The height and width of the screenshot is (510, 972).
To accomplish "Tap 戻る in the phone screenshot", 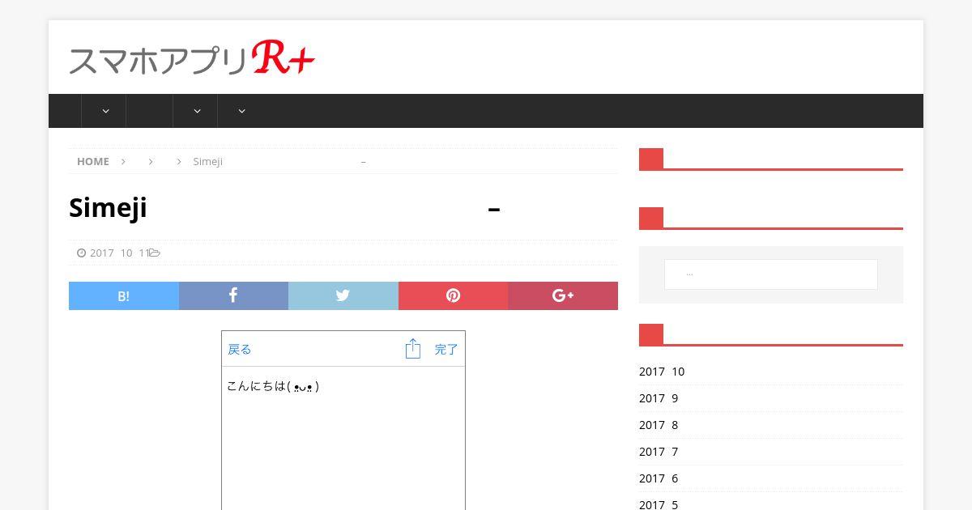I will coord(240,350).
